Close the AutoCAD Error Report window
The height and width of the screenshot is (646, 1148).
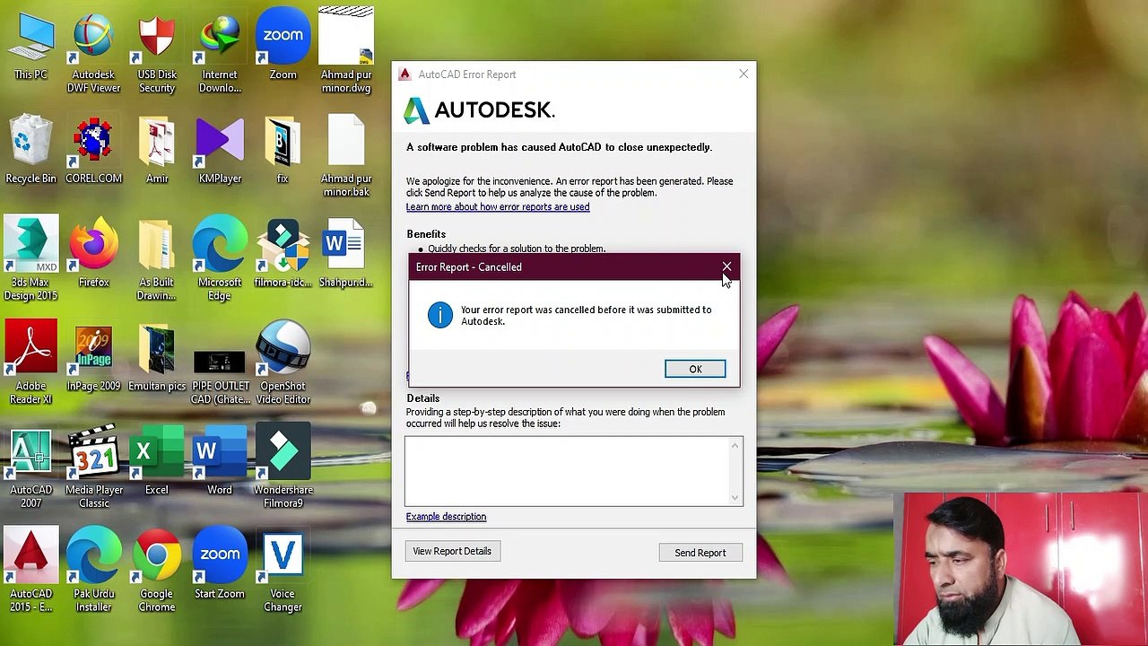tap(744, 74)
